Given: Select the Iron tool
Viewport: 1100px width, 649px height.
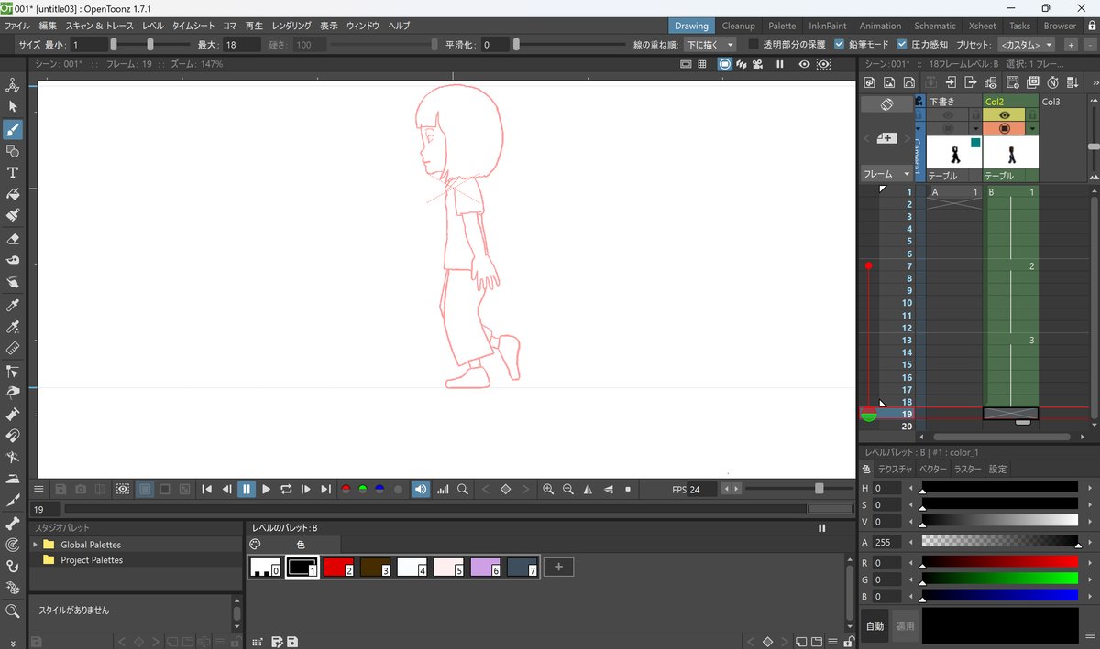Looking at the screenshot, I should [x=13, y=479].
